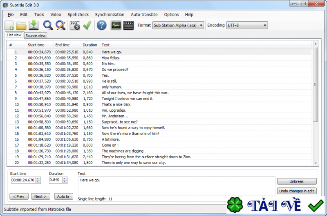Increase Duration with up spinner arrow
Screen dimensions: 327x216
point(65,179)
